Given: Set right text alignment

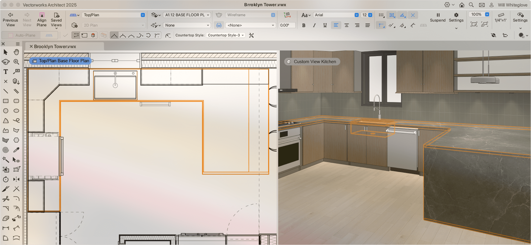Looking at the screenshot, I should click(x=357, y=25).
